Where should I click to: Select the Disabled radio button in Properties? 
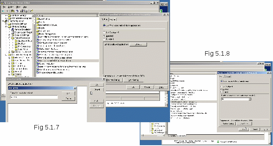pos(104,39)
